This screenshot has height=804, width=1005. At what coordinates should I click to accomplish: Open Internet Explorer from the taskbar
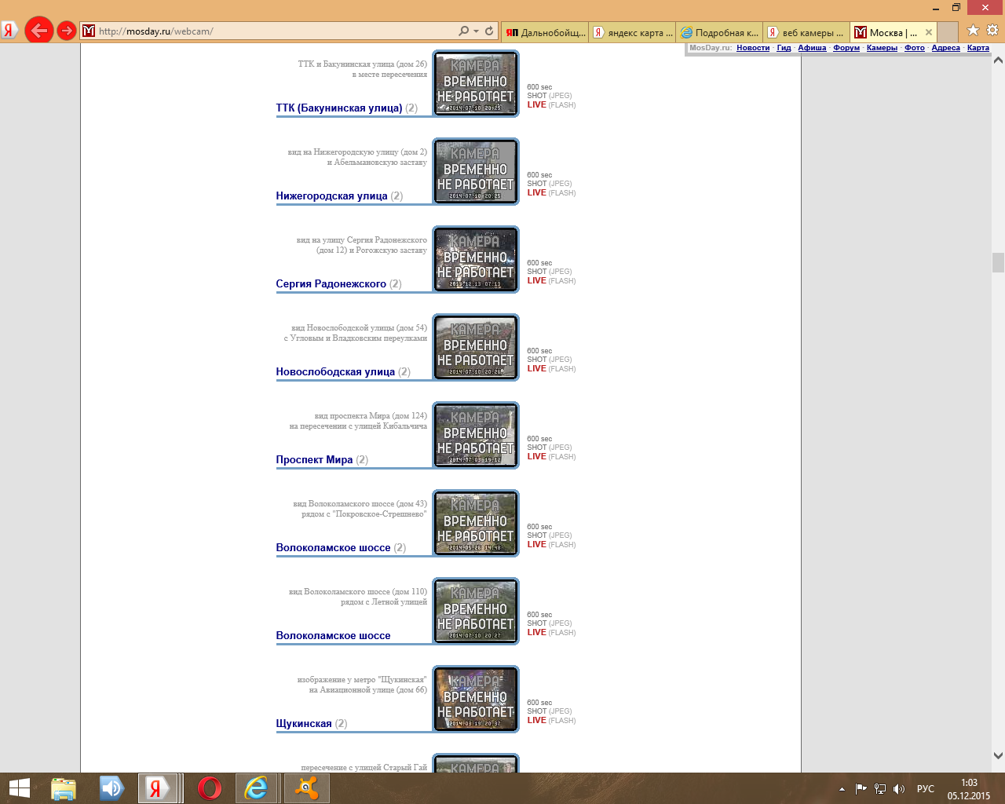click(256, 788)
